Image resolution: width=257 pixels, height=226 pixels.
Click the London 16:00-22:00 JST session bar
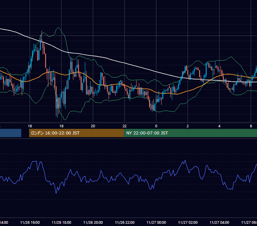click(76, 133)
